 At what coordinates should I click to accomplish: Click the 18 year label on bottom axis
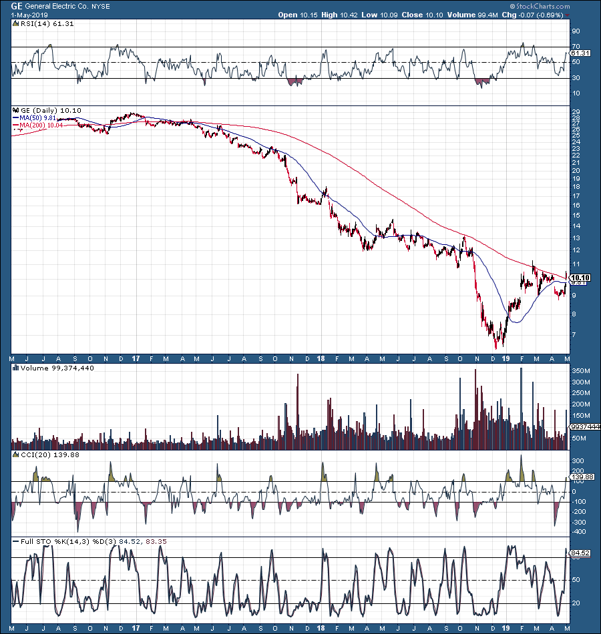pyautogui.click(x=321, y=628)
